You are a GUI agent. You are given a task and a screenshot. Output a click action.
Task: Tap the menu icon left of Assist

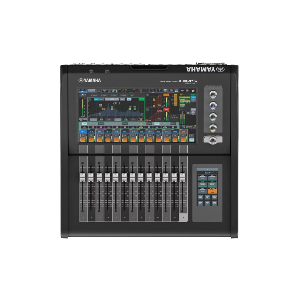182,91
